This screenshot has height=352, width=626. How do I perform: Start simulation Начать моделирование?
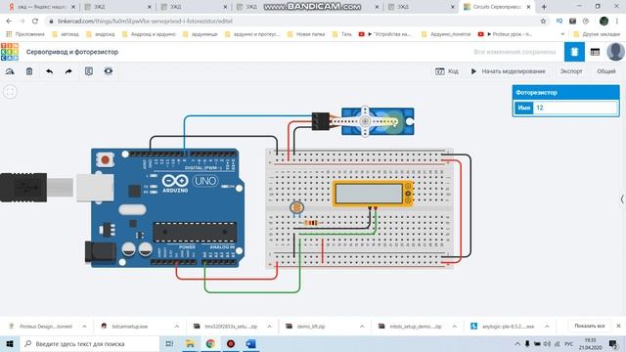(508, 71)
